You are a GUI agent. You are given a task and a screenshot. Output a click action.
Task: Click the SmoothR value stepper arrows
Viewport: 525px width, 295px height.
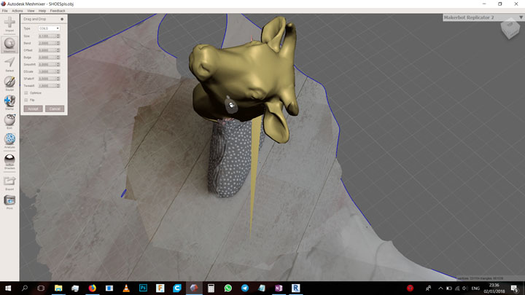tap(58, 65)
